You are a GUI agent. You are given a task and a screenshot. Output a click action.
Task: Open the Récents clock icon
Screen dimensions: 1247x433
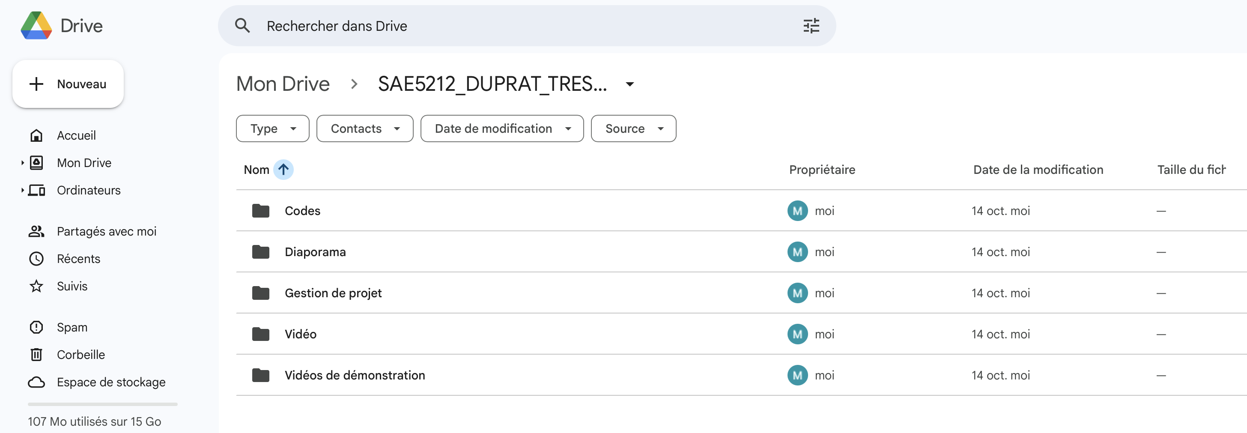pyautogui.click(x=36, y=258)
